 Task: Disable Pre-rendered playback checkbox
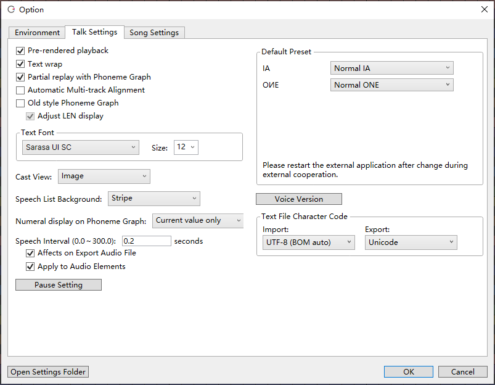20,51
